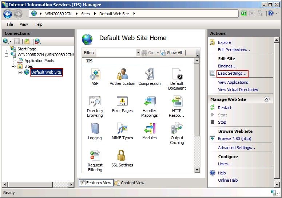The width and height of the screenshot is (282, 198).
Task: Open the Default Document feature
Action: pyautogui.click(x=177, y=79)
